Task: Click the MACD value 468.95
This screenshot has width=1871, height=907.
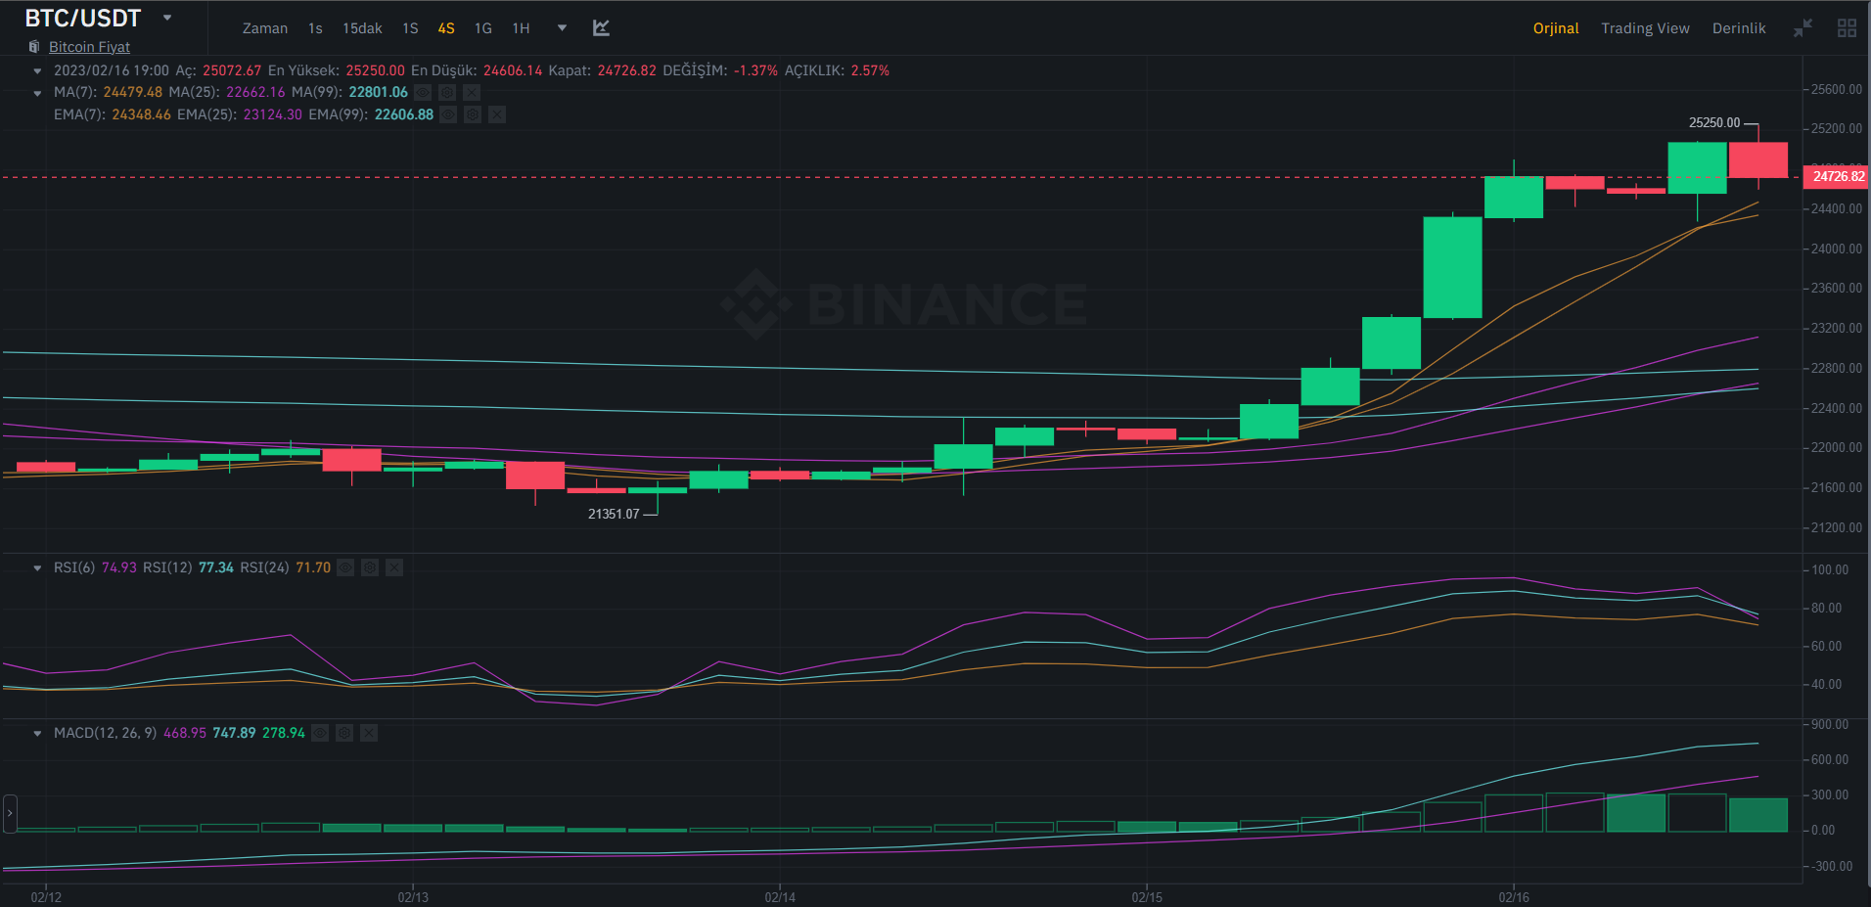Action: pyautogui.click(x=185, y=733)
